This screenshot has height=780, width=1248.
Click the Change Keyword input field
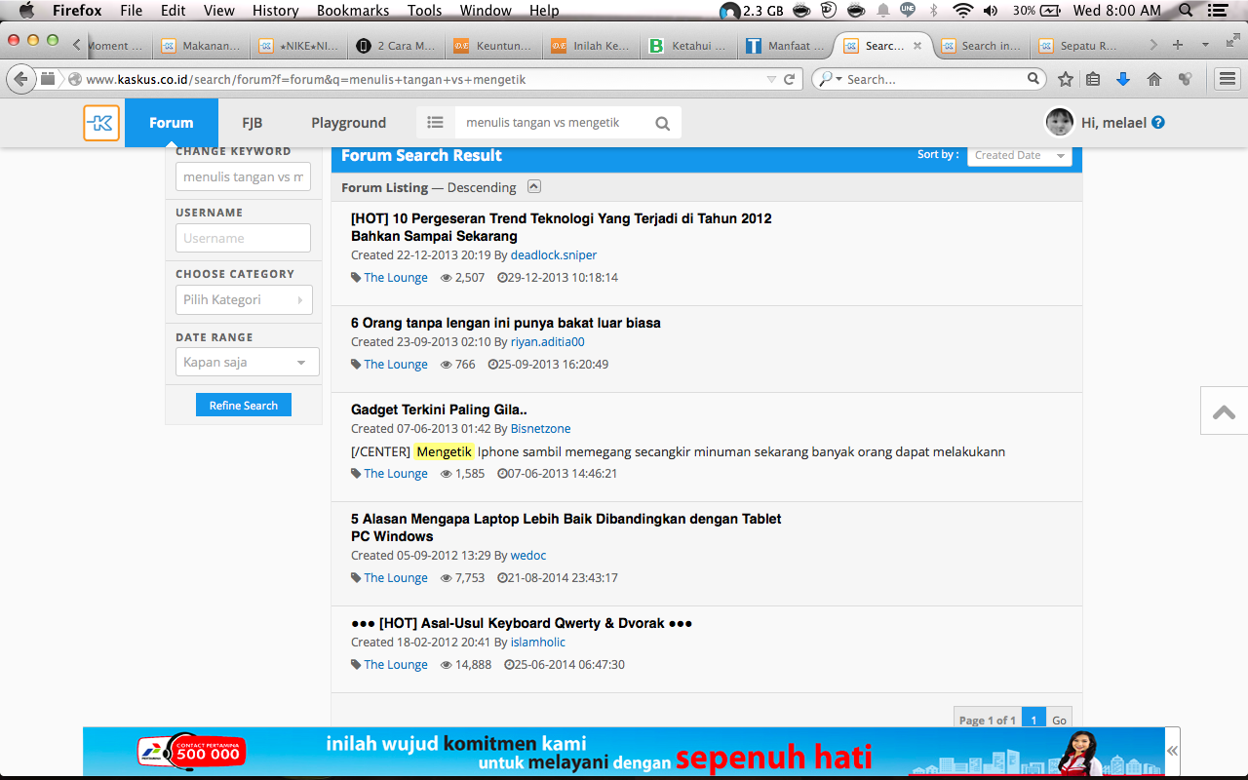tap(243, 176)
